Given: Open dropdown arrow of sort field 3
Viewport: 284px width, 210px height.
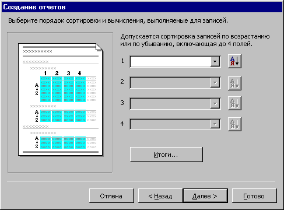Looking at the screenshot, I should (215, 103).
